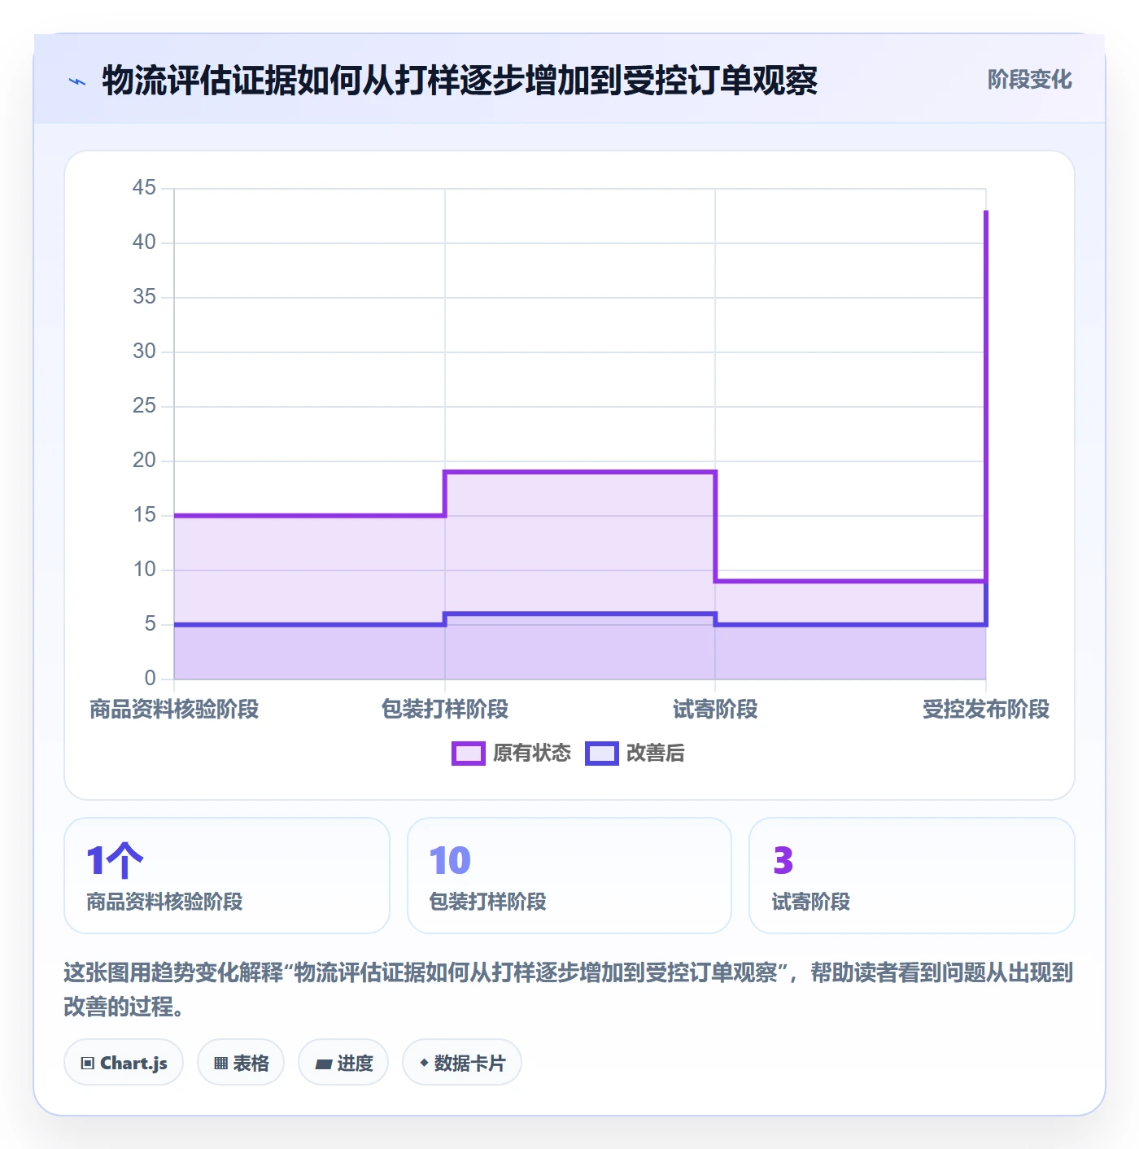Click the square icon in the Chart.js chip
This screenshot has height=1149, width=1139.
pyautogui.click(x=88, y=1064)
